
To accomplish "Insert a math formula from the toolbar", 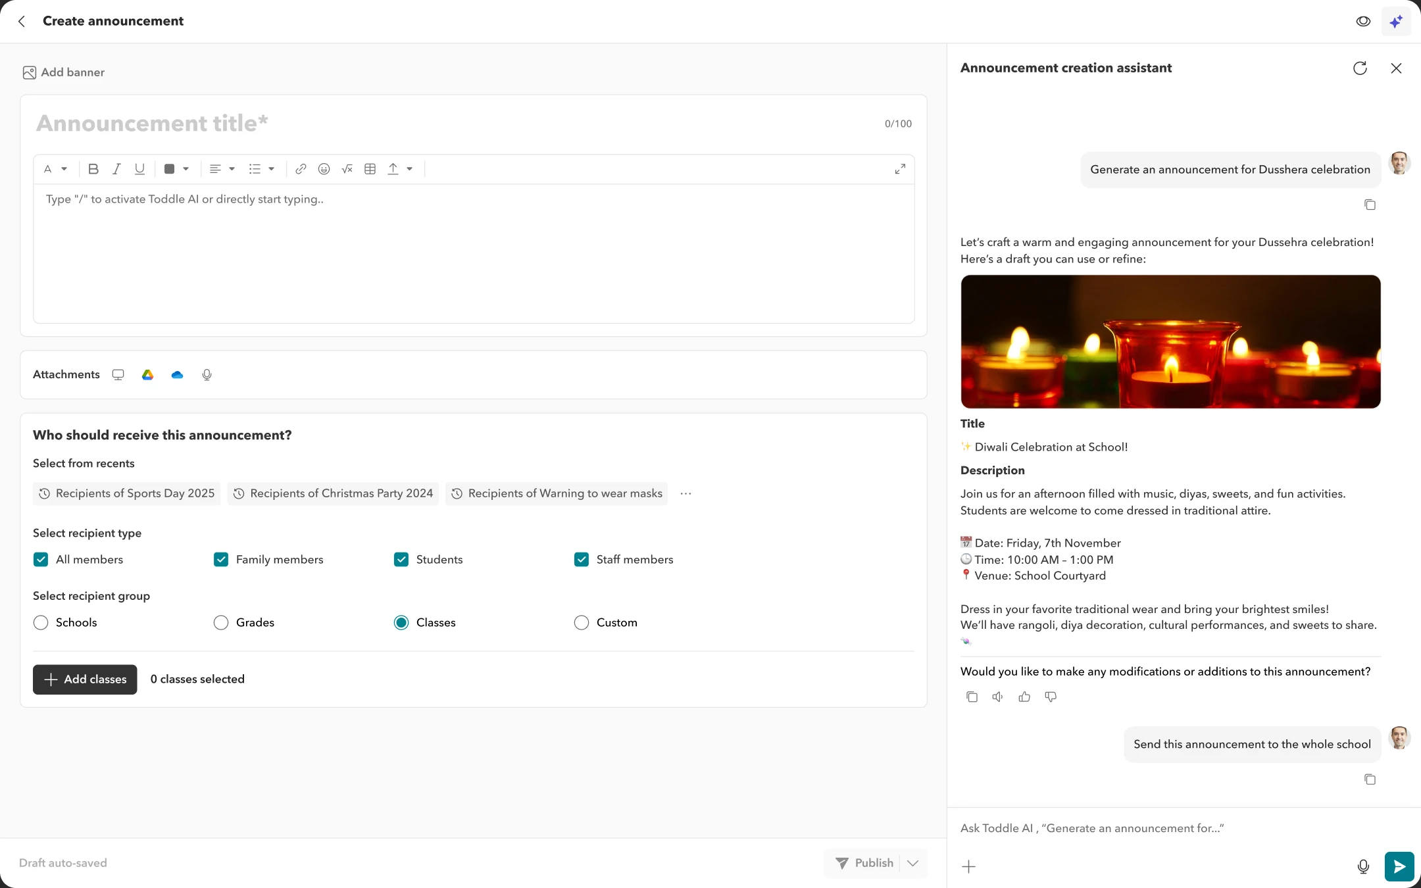I will click(347, 169).
